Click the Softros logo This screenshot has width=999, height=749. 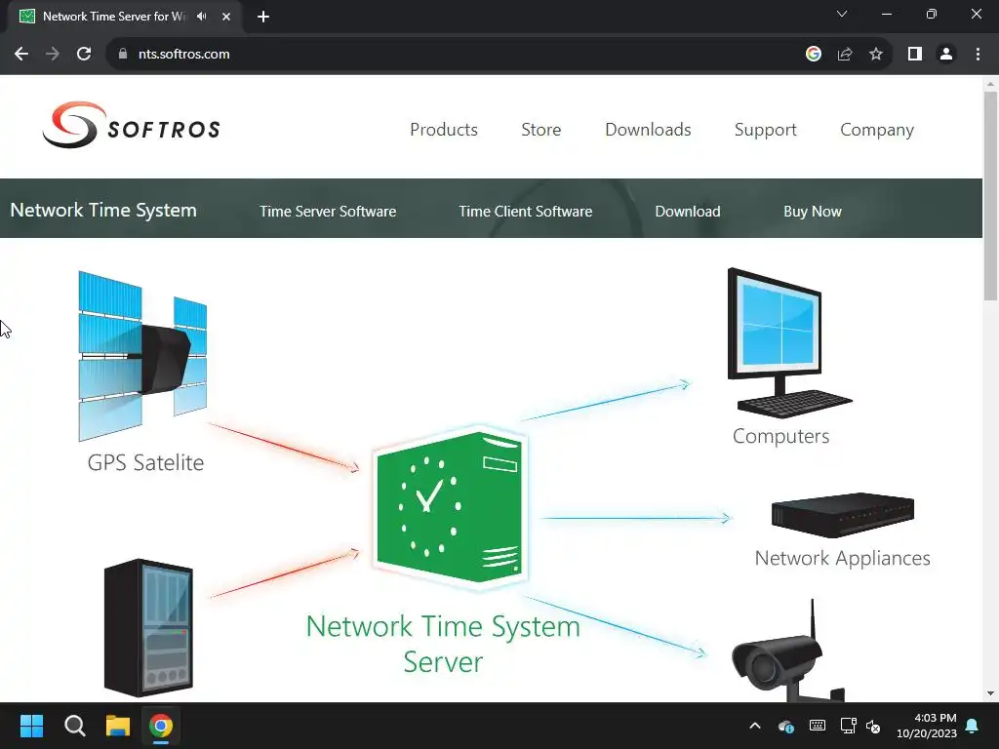pyautogui.click(x=132, y=126)
